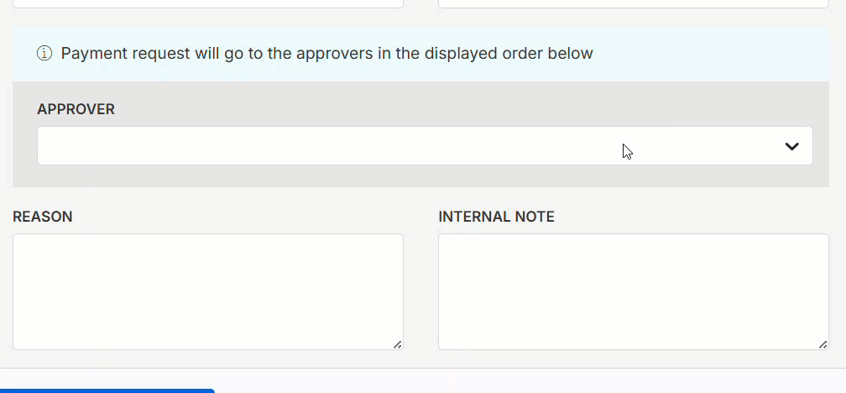Click the payment request approvers notice text
The height and width of the screenshot is (393, 846).
[x=327, y=54]
